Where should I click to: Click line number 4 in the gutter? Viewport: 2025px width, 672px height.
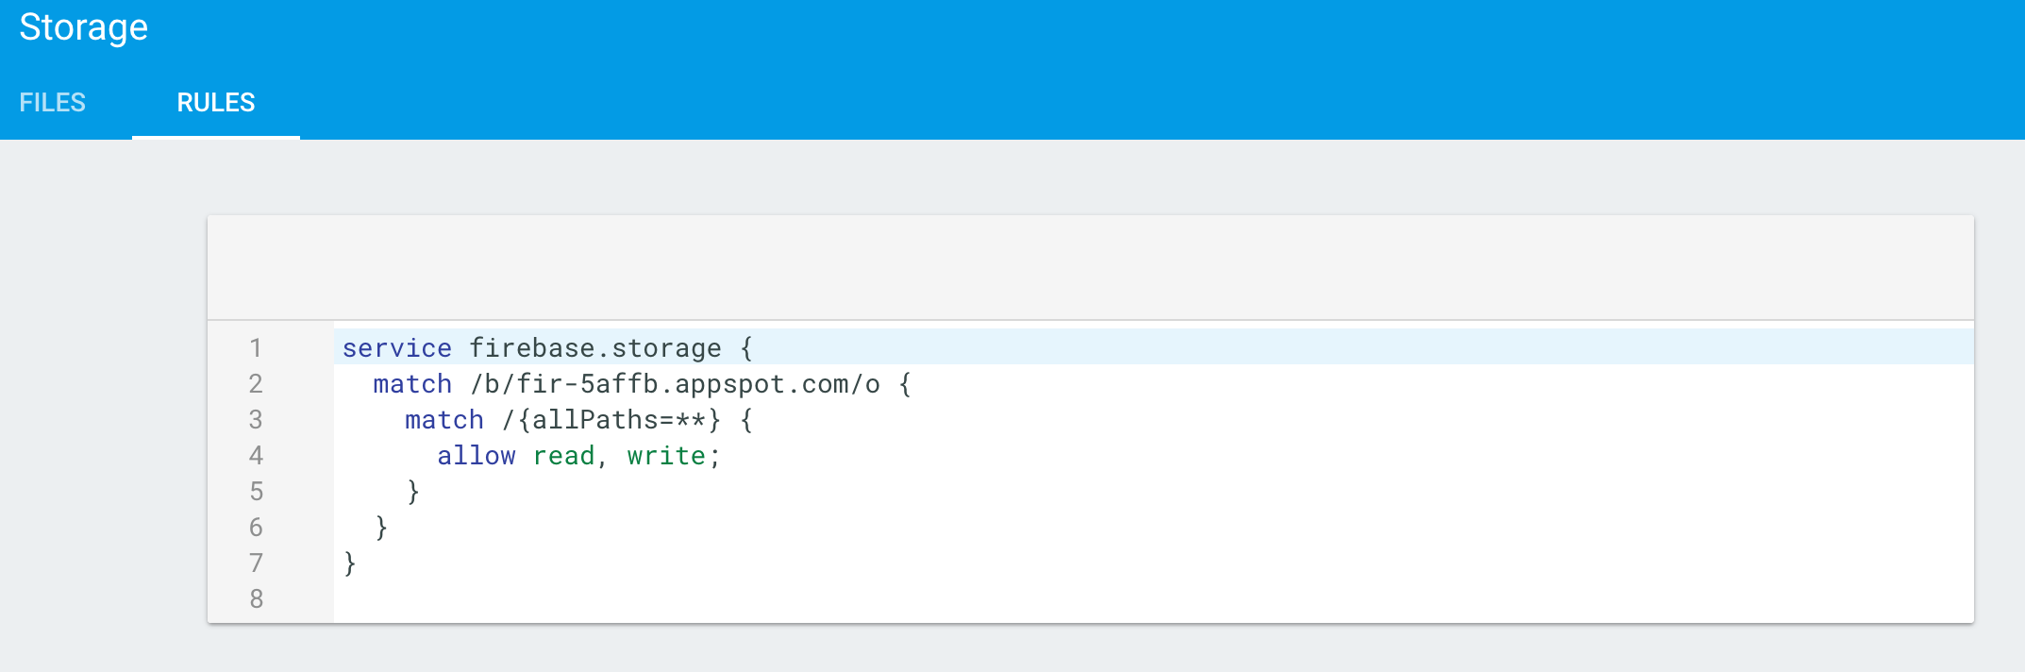click(x=256, y=456)
